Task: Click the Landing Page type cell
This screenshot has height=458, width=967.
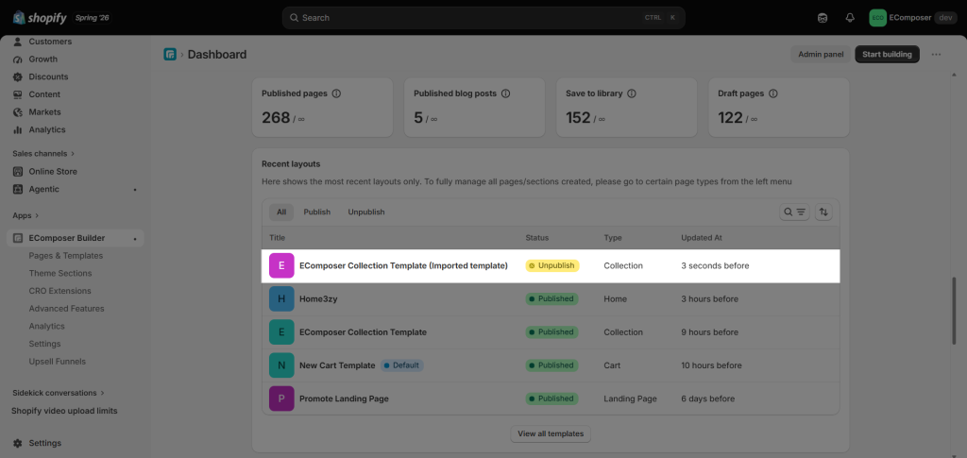Action: point(630,399)
